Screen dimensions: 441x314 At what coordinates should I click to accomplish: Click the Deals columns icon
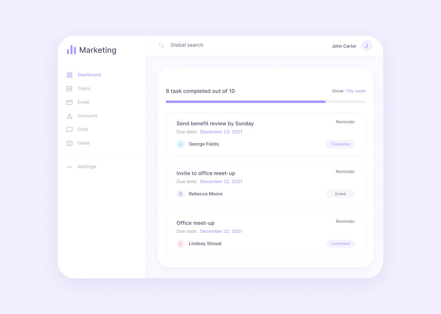[69, 143]
